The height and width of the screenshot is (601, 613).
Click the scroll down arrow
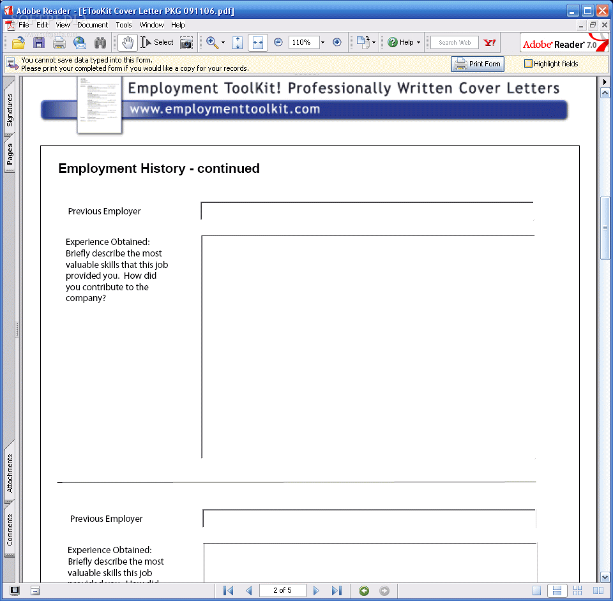(605, 577)
